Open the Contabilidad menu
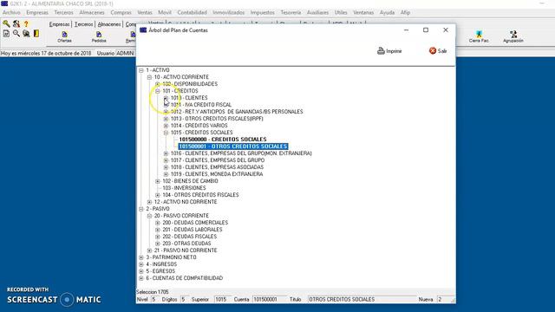Screen dimensions: 555x312 click(192, 12)
